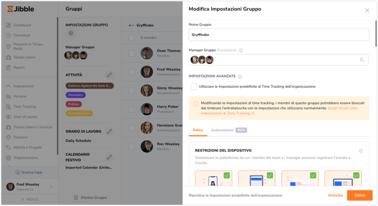Go back using Gryffindor arrow
Image resolution: width=378 pixels, height=206 pixels.
click(x=131, y=25)
